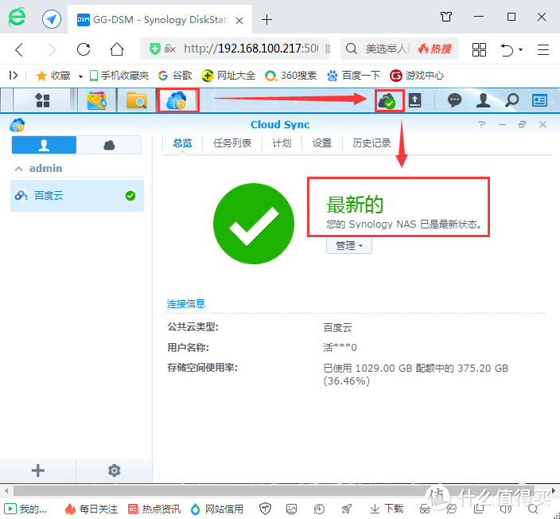Close the GG-DSM browser tab

tap(239, 21)
